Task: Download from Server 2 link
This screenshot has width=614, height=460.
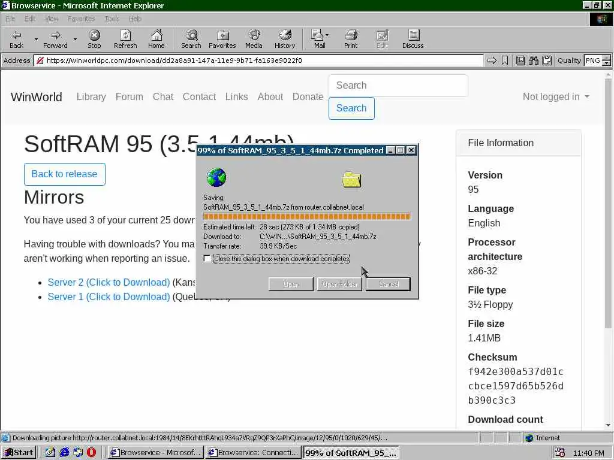Action: pyautogui.click(x=109, y=283)
